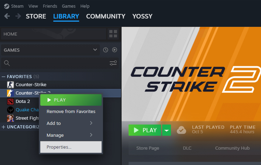Choose Remove from Favorites
Image resolution: width=261 pixels, height=165 pixels.
[x=71, y=112]
